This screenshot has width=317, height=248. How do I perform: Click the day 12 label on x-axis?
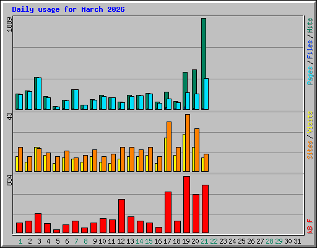tap(121, 241)
